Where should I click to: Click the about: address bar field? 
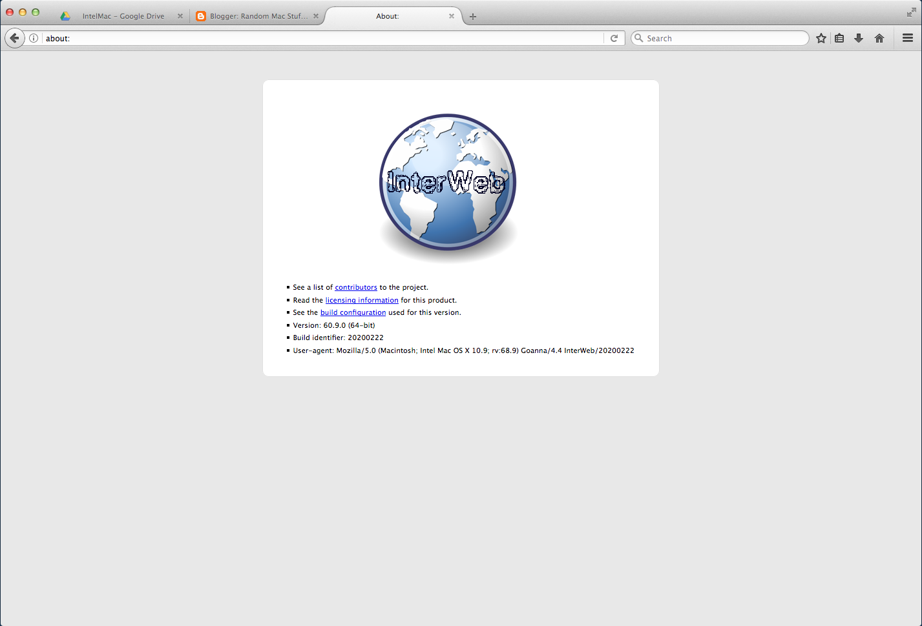(323, 38)
